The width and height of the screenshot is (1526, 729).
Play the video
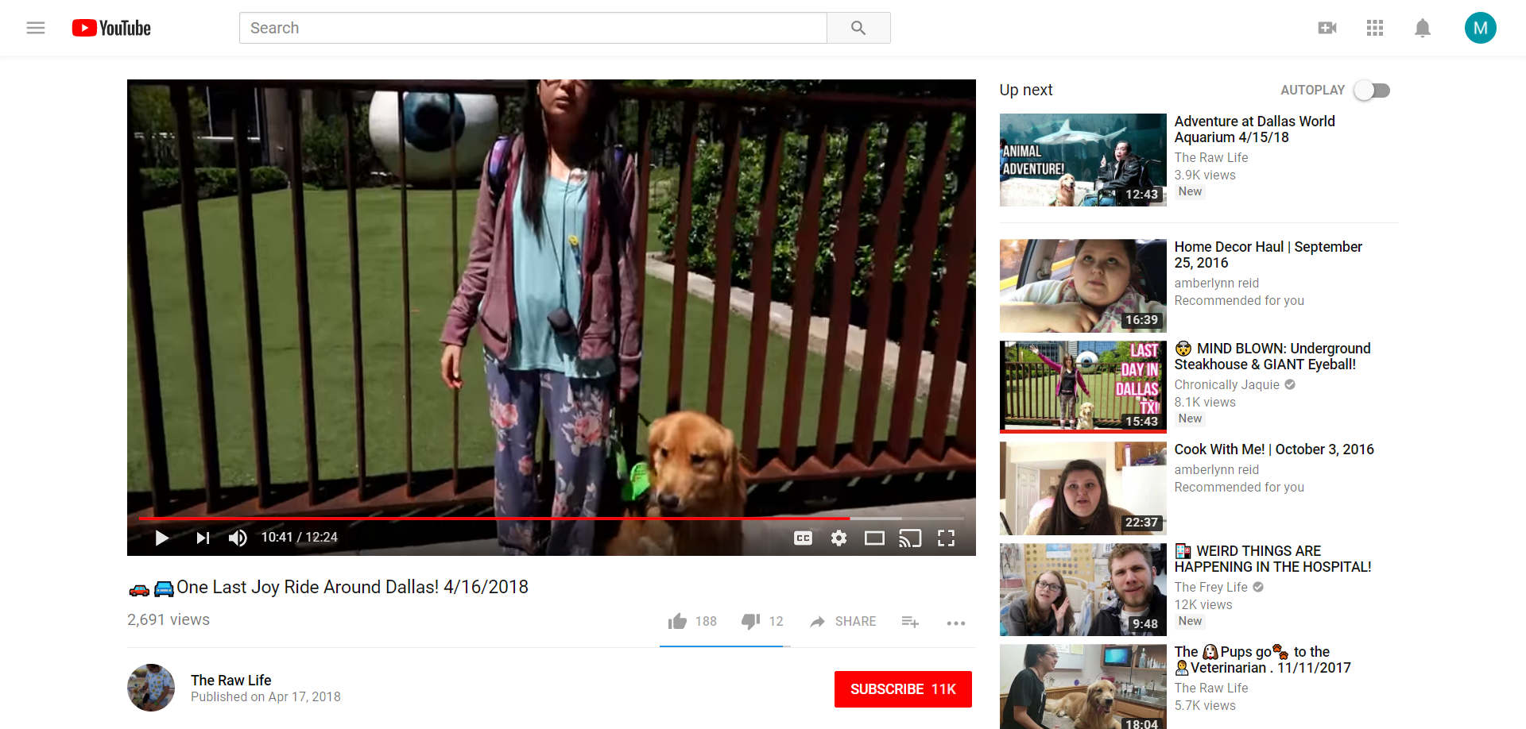pos(162,538)
